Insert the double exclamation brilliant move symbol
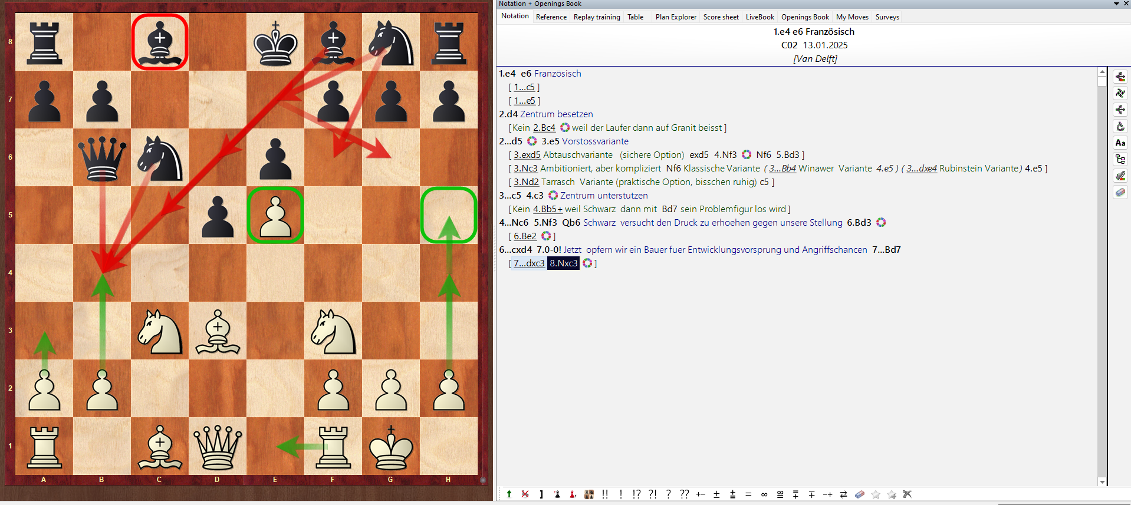Image resolution: width=1131 pixels, height=505 pixels. 605,494
